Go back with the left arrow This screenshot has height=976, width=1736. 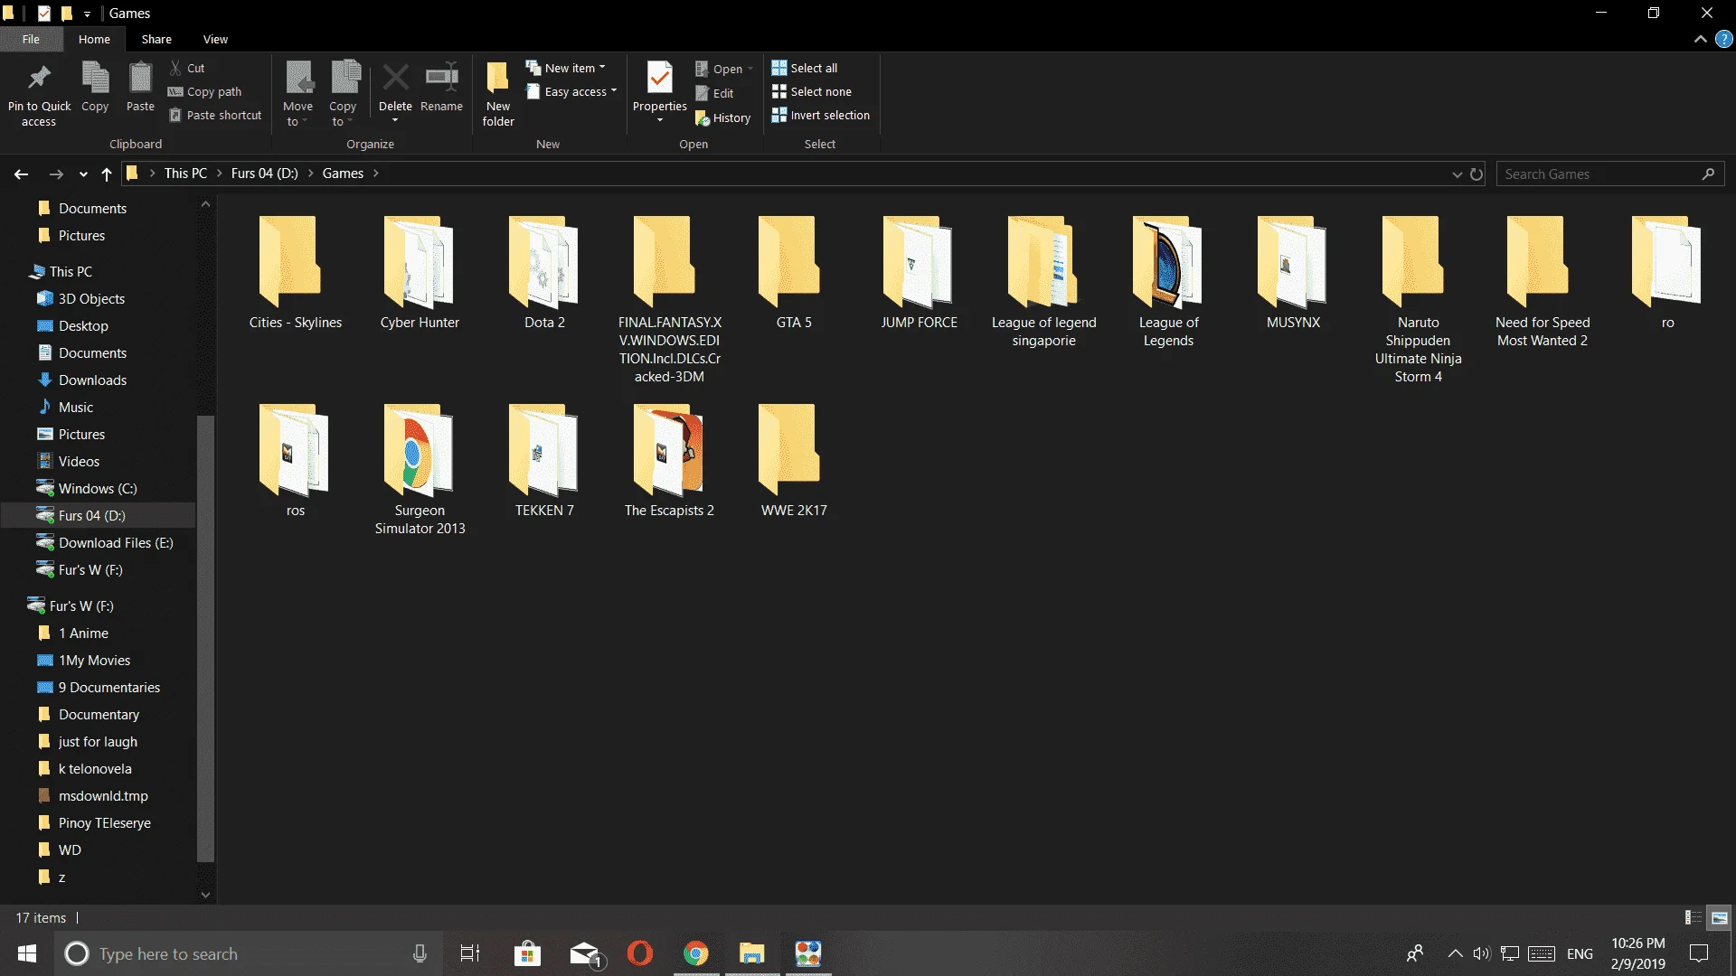pos(21,174)
